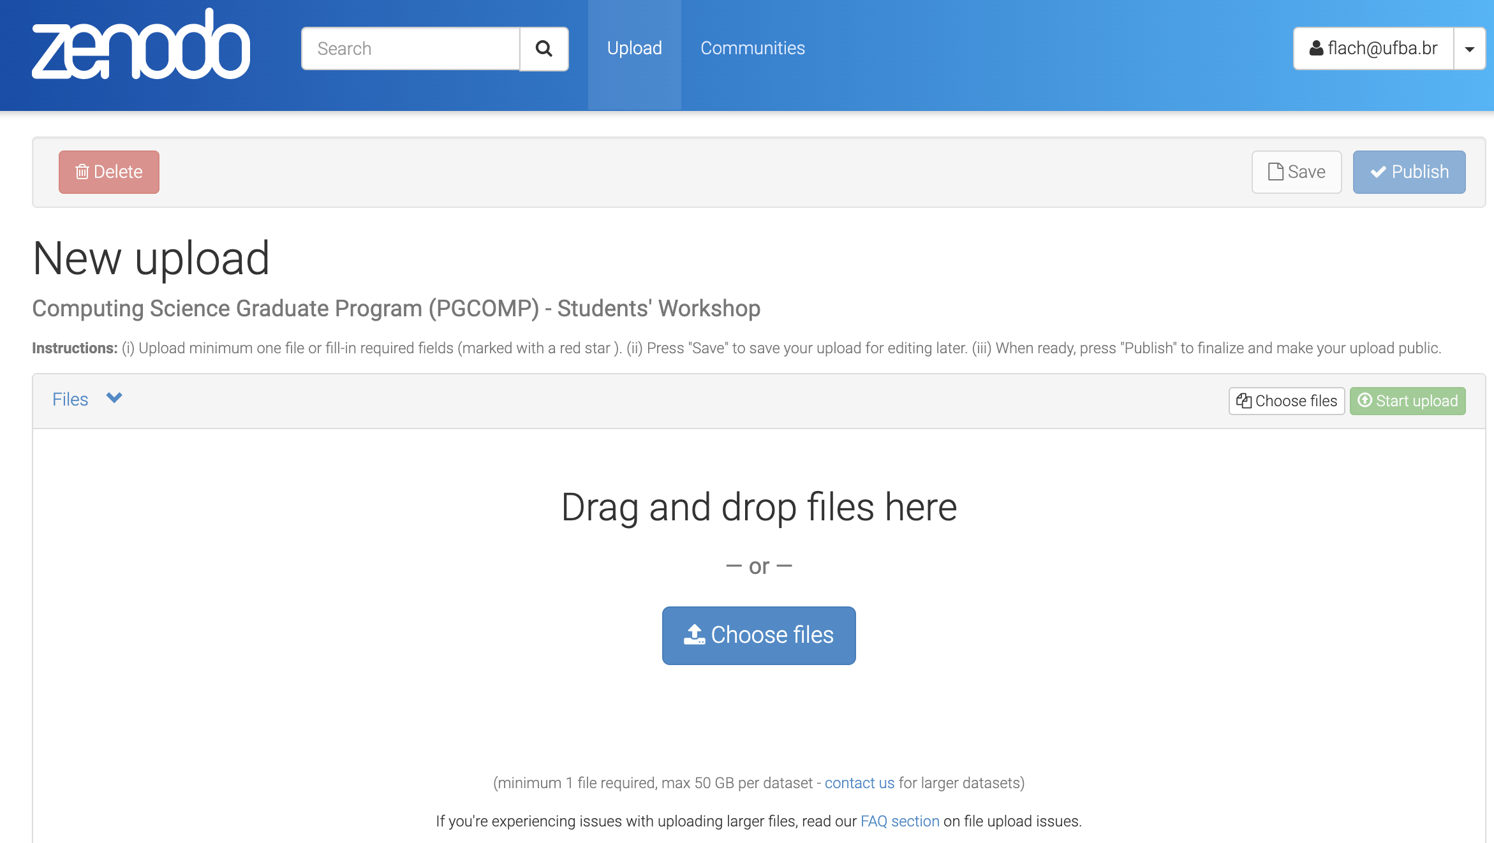
Task: Open the Communities tab
Action: click(x=753, y=48)
